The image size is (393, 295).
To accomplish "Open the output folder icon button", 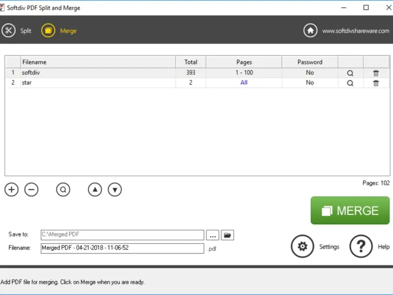I will 227,235.
